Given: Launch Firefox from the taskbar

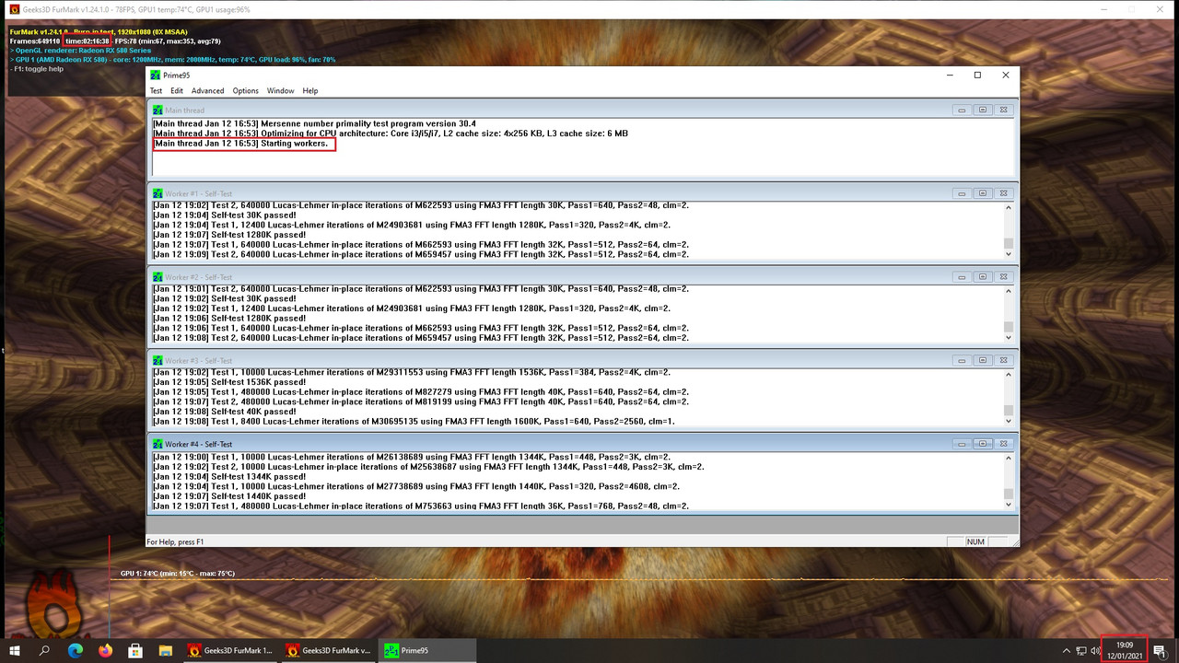Looking at the screenshot, I should click(104, 650).
